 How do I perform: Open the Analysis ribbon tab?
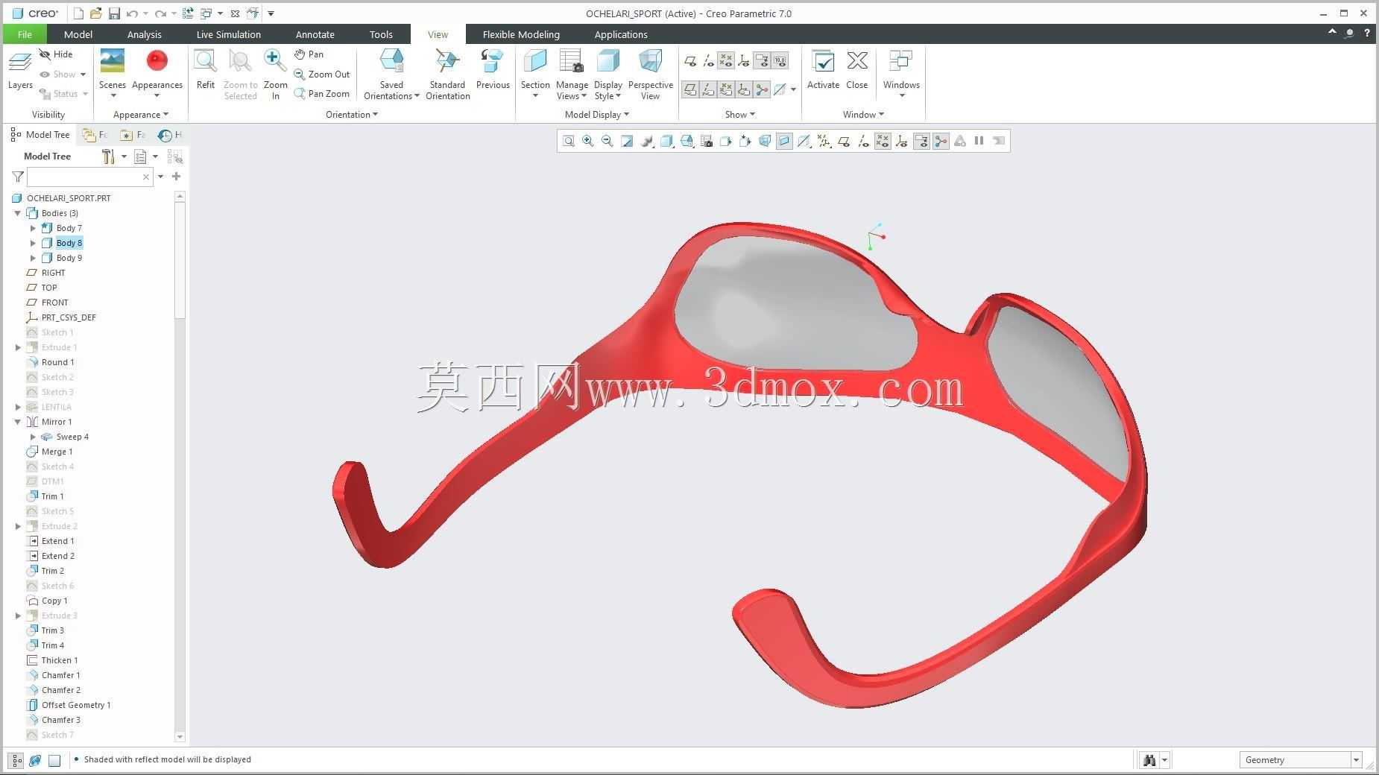145,34
